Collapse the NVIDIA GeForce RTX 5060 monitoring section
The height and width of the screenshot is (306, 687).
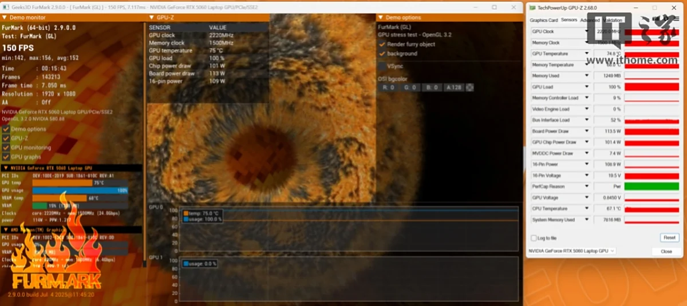tap(5, 168)
